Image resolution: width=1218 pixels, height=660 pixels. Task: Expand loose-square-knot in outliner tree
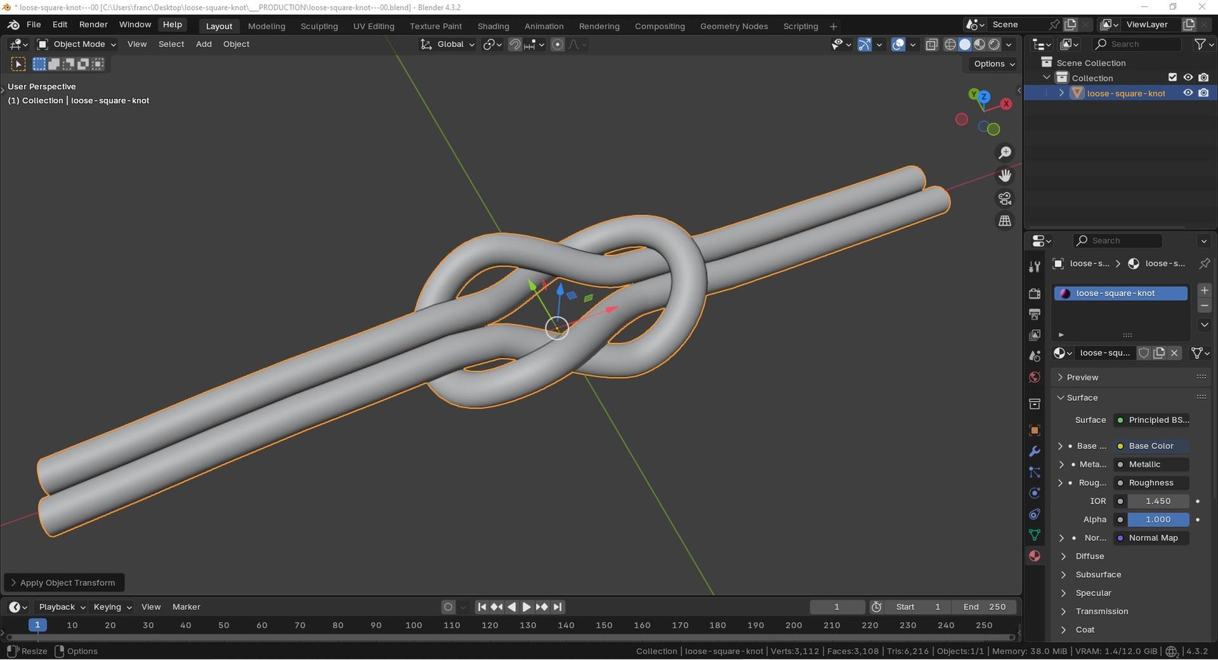tap(1061, 93)
